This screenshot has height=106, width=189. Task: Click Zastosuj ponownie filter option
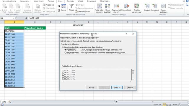[x=84, y=8]
